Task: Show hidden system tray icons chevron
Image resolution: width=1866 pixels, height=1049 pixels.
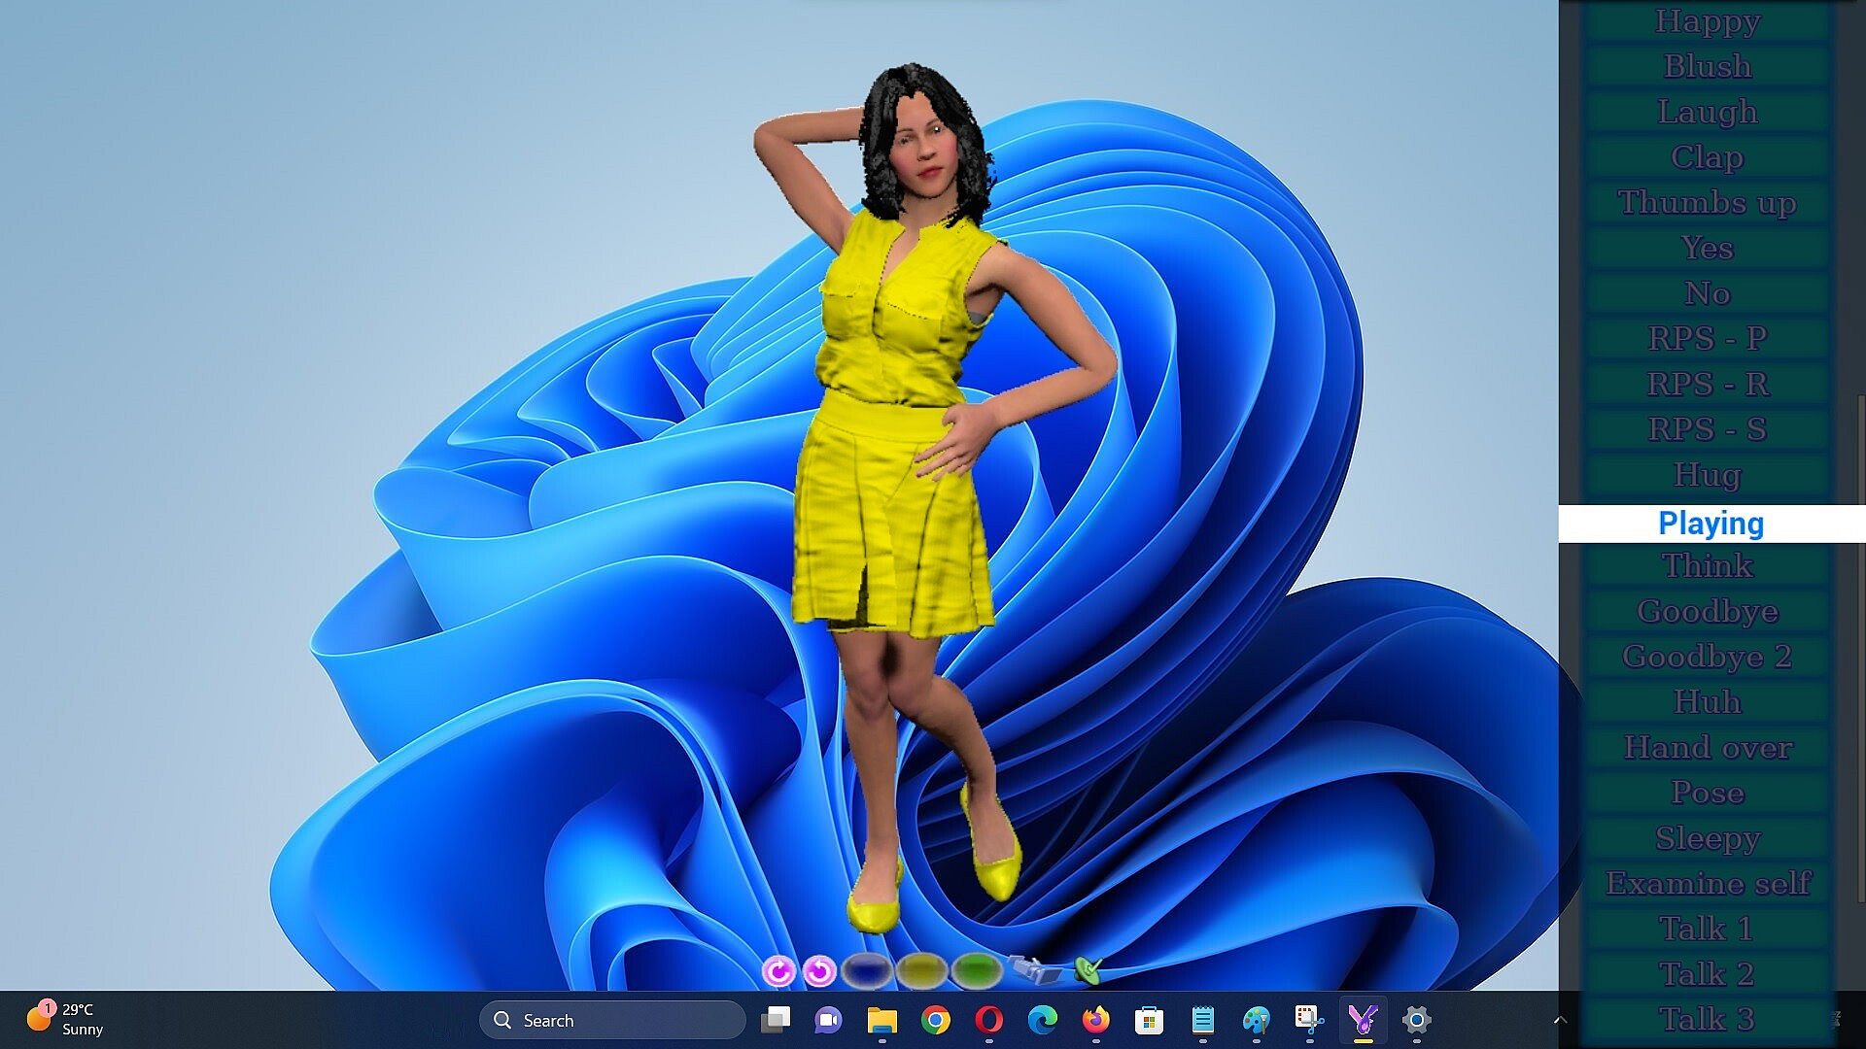Action: point(1560,1020)
